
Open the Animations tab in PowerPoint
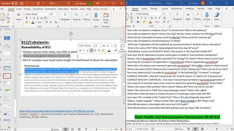[50, 9]
